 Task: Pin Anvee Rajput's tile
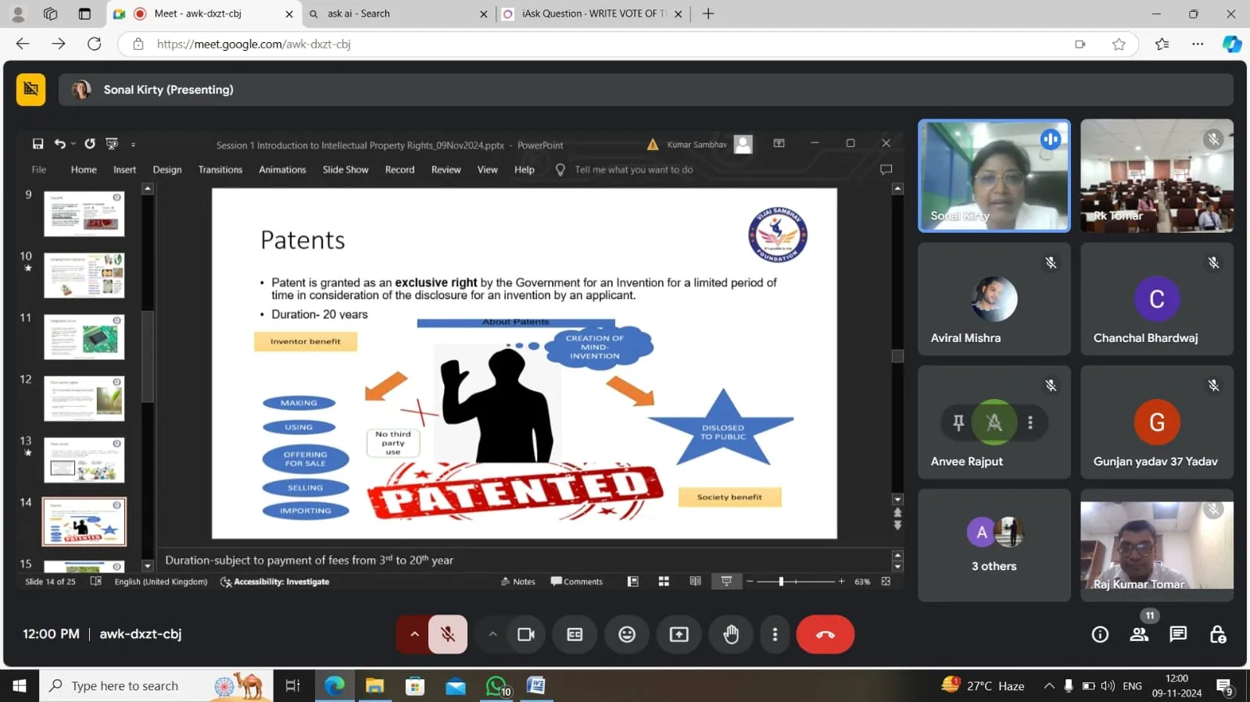[958, 422]
